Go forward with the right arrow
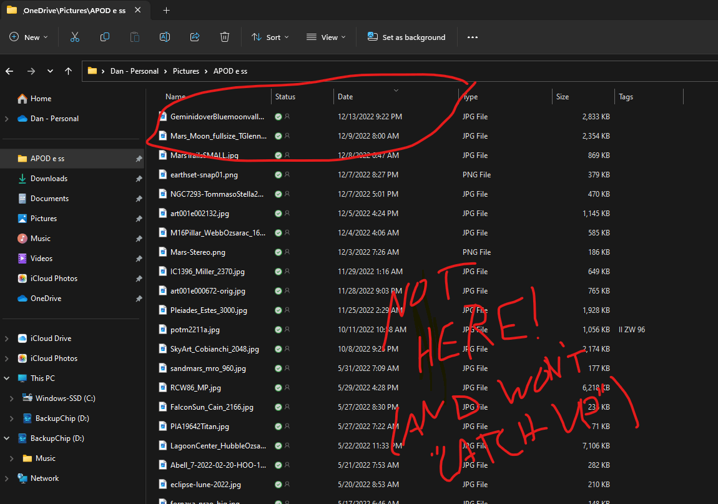 coord(31,71)
